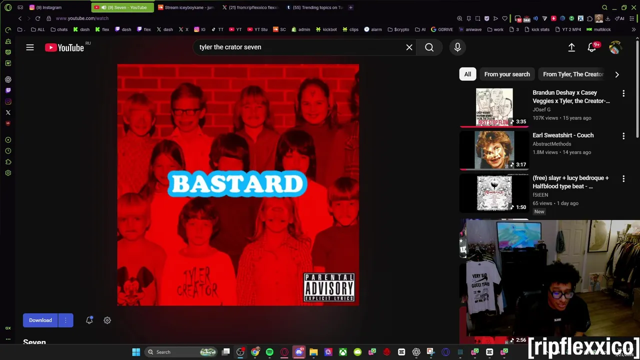Open the extensions cube in Opera sidebar
Viewport: 640px width, 360px height.
pos(8,162)
